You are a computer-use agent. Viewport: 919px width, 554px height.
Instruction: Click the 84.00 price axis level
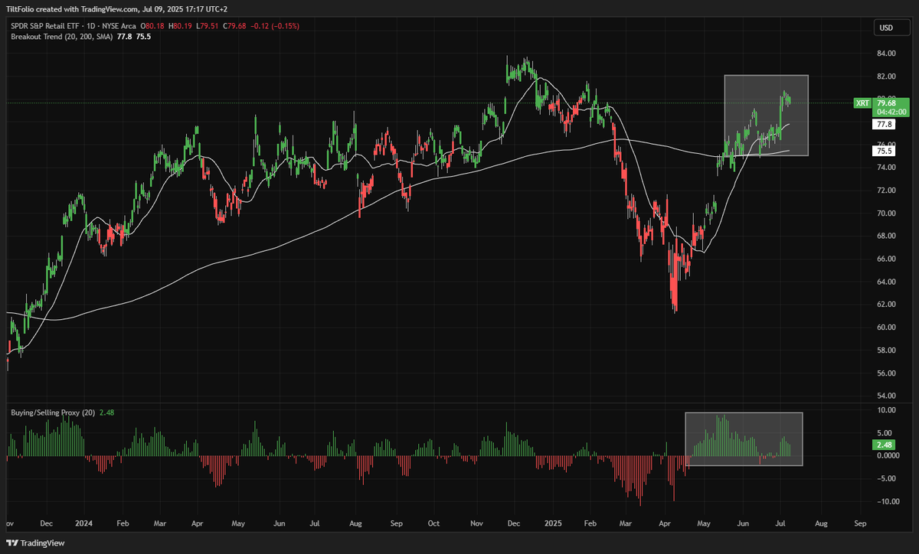(887, 54)
